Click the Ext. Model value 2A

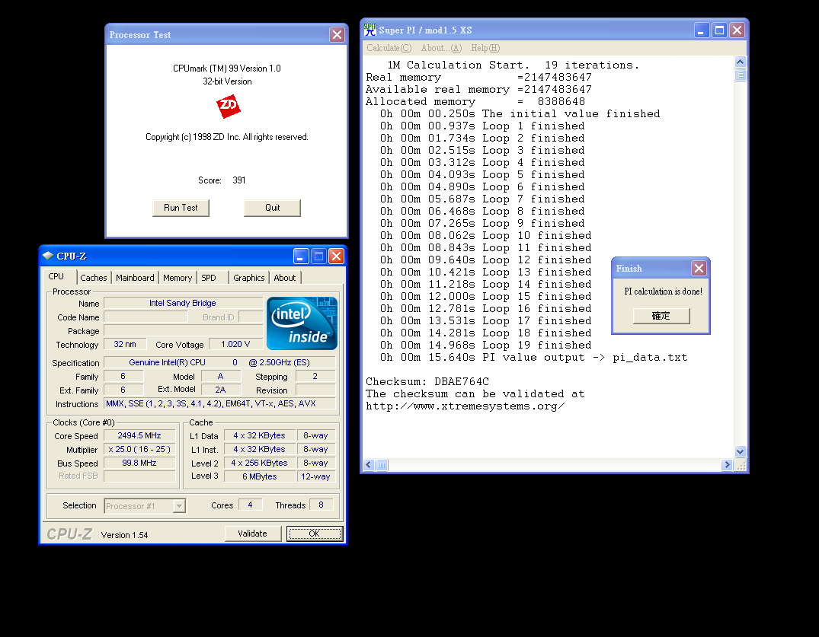220,390
